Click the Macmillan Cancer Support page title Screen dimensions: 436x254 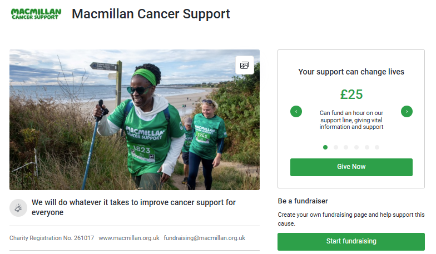[151, 14]
